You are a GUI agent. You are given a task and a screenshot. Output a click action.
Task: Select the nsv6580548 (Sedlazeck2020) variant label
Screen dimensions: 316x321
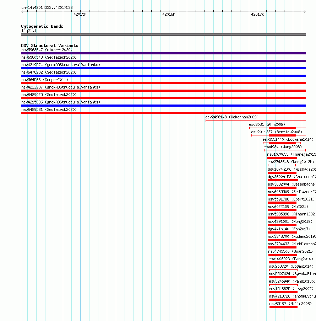[x=49, y=57]
